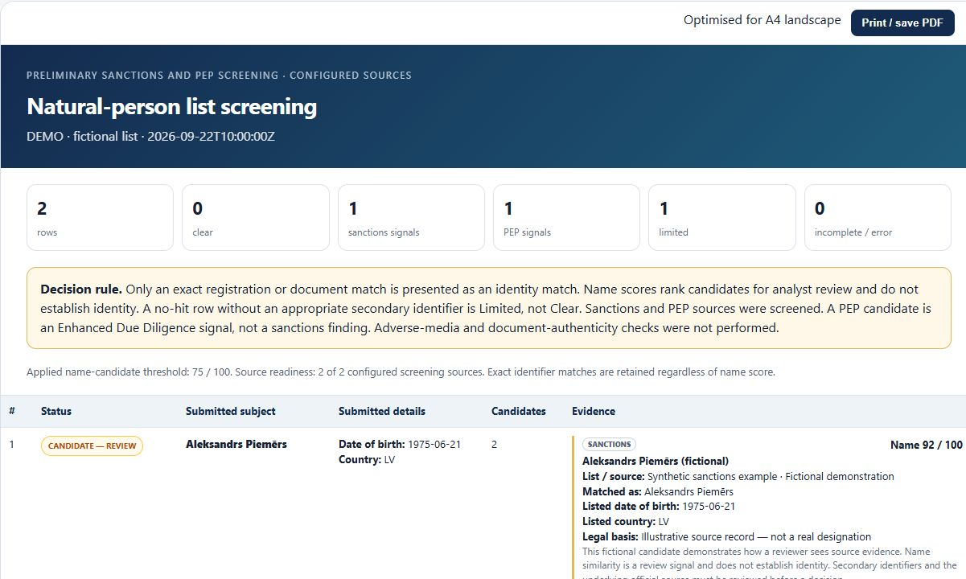The image size is (966, 579).
Task: Select the '1 limited' summary card
Action: (x=722, y=218)
